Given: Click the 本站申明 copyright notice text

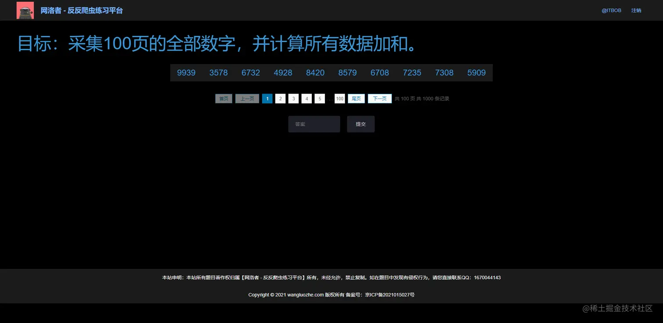Looking at the screenshot, I should (331, 277).
